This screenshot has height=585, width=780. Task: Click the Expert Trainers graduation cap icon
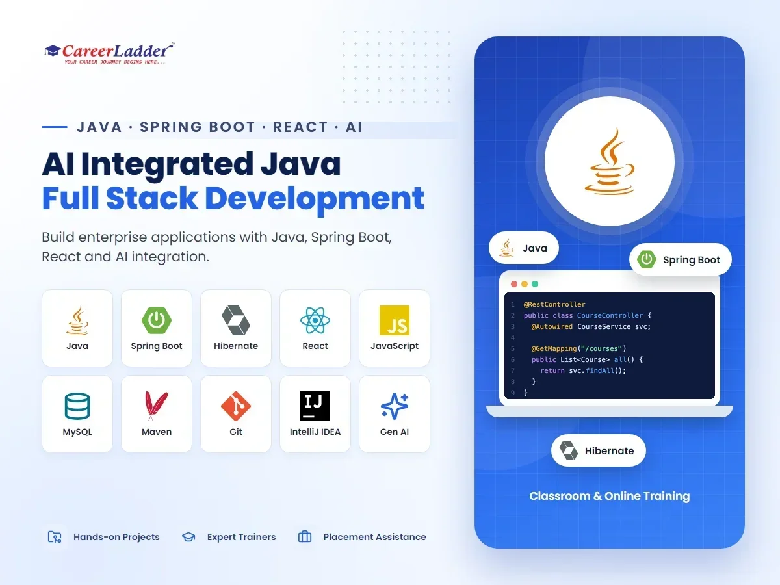[188, 537]
